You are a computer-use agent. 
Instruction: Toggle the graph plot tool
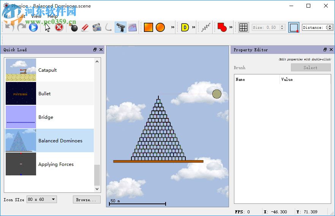[x=132, y=27]
